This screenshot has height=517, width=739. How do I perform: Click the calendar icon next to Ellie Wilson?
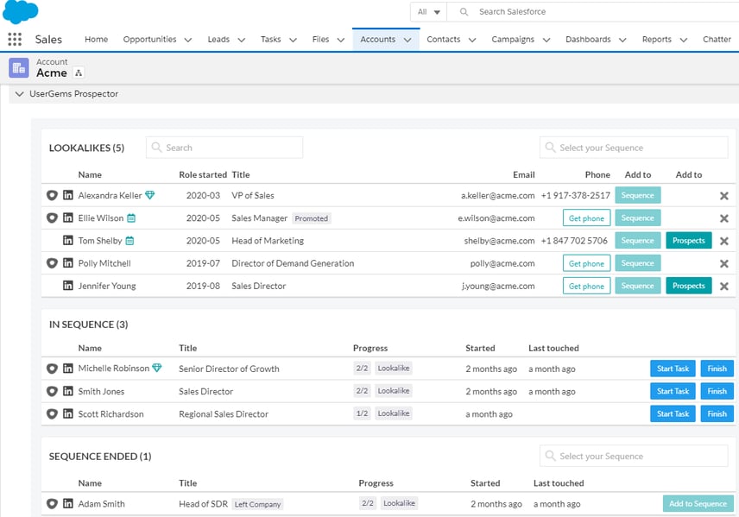(x=131, y=218)
